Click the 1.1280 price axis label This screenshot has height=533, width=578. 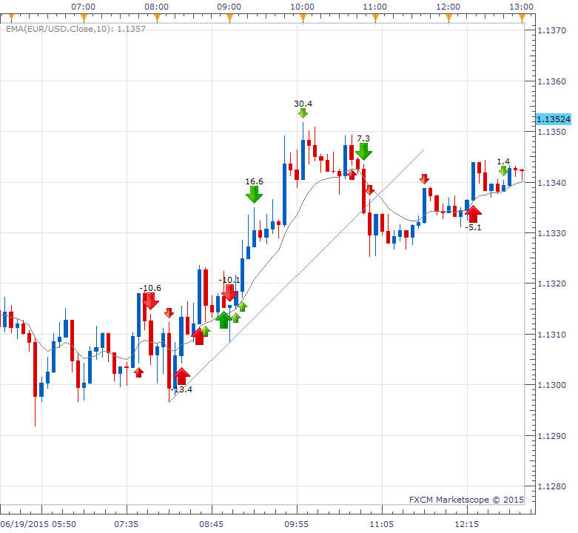[x=551, y=486]
